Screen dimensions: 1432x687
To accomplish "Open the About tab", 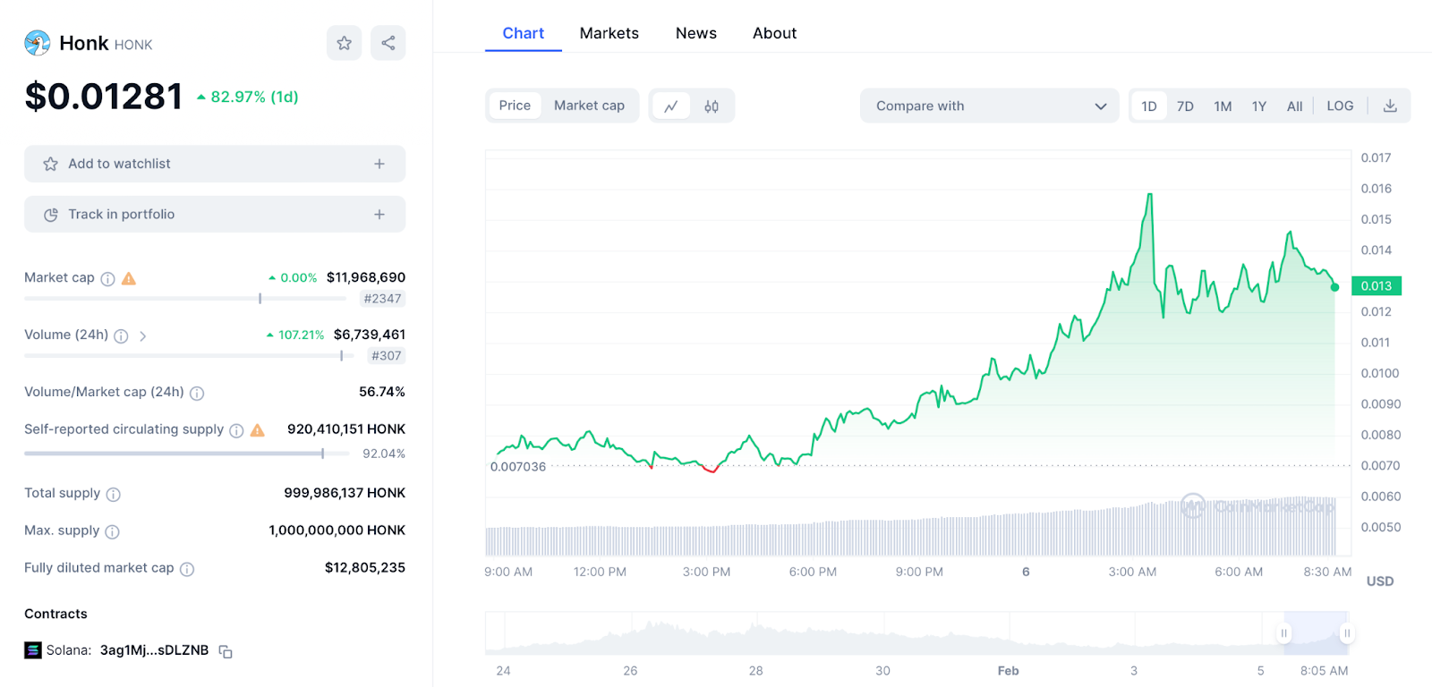I will [775, 33].
